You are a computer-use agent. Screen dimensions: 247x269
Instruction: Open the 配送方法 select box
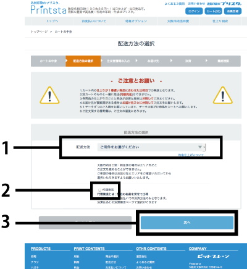pyautogui.click(x=151, y=147)
